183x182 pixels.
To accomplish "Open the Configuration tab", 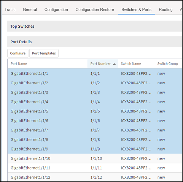I will coord(56,9).
